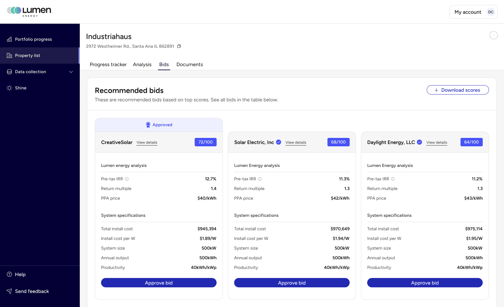The height and width of the screenshot is (307, 504).
Task: Click the 72/100 score badge on CreativeSolar
Action: [206, 142]
